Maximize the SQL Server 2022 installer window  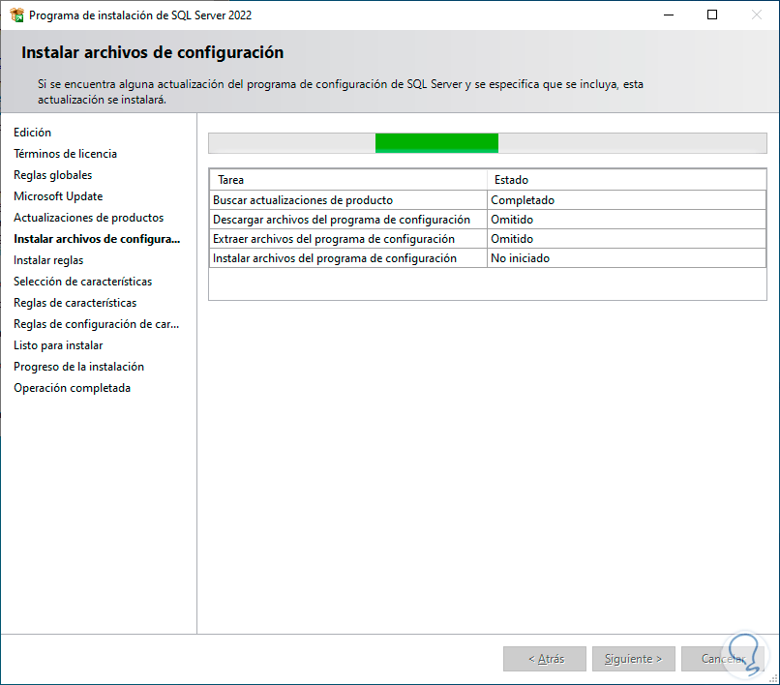pyautogui.click(x=712, y=15)
